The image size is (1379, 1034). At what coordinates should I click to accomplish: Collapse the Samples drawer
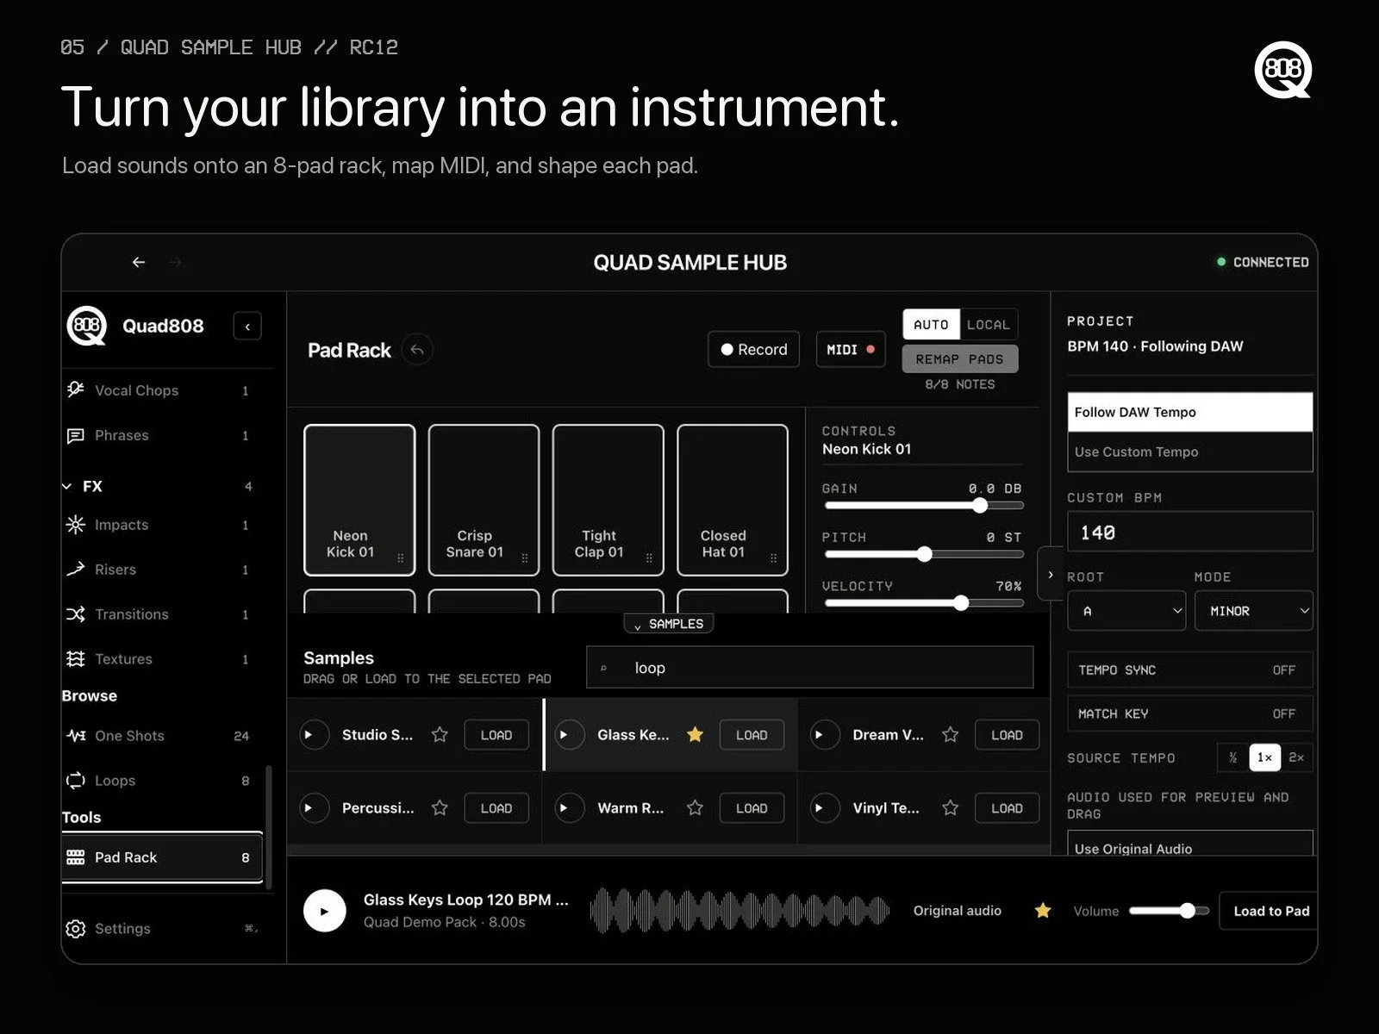click(x=669, y=624)
